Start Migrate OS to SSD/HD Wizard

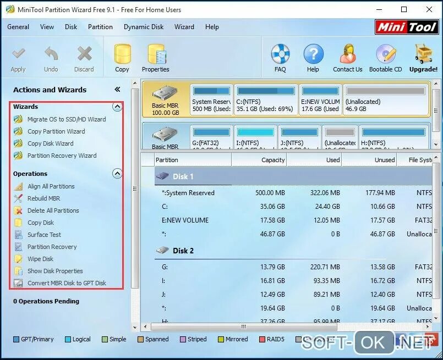(x=67, y=119)
